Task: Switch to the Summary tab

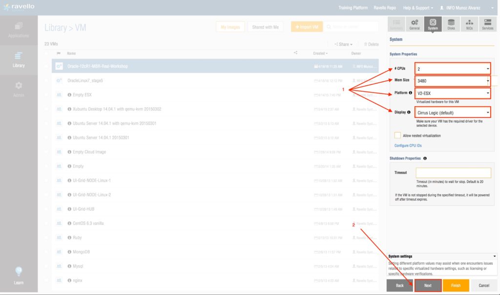Action: click(396, 24)
